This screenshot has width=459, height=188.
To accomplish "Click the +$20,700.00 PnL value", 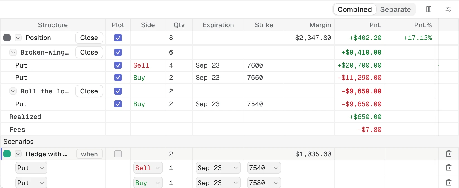I will pos(359,65).
